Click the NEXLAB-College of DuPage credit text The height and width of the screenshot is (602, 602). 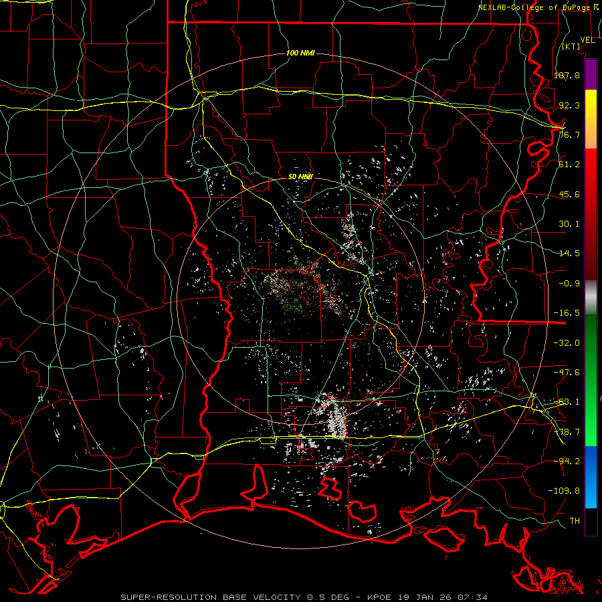tap(536, 7)
